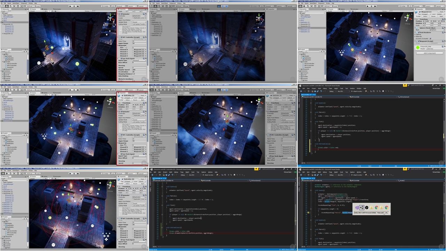446x251 pixels.
Task: Collapse Waypoints array in top-left NPC Controller
Action: (x=118, y=45)
